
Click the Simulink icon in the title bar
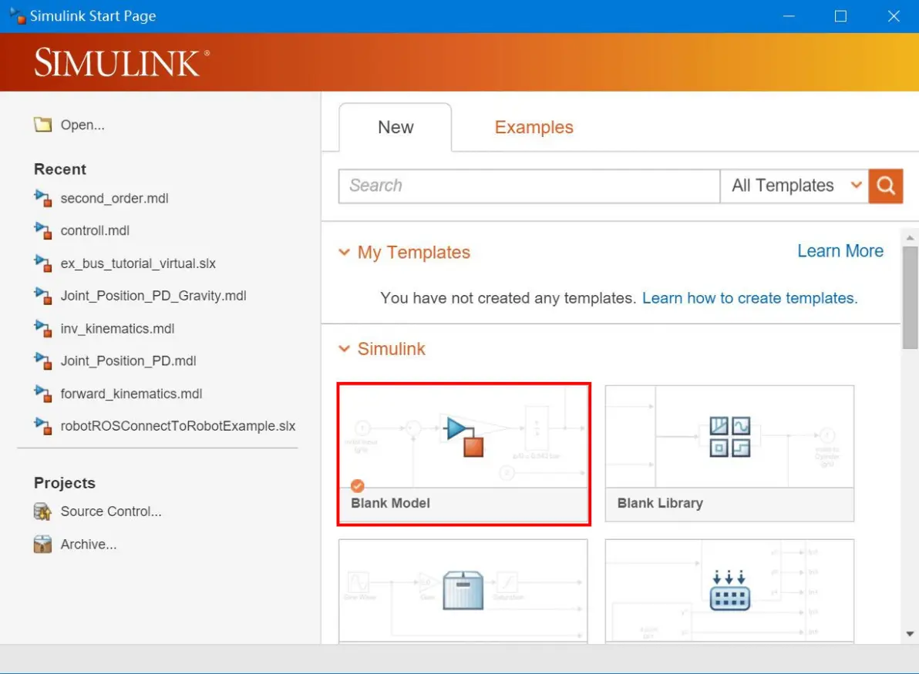[x=19, y=16]
